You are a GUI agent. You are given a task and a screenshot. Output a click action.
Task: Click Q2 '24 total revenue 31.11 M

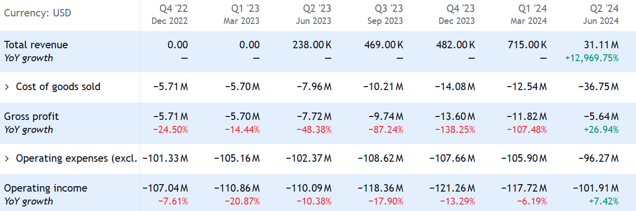pos(598,45)
